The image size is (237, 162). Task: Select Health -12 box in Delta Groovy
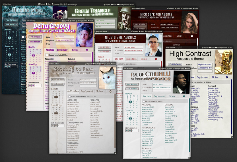(x=30, y=50)
